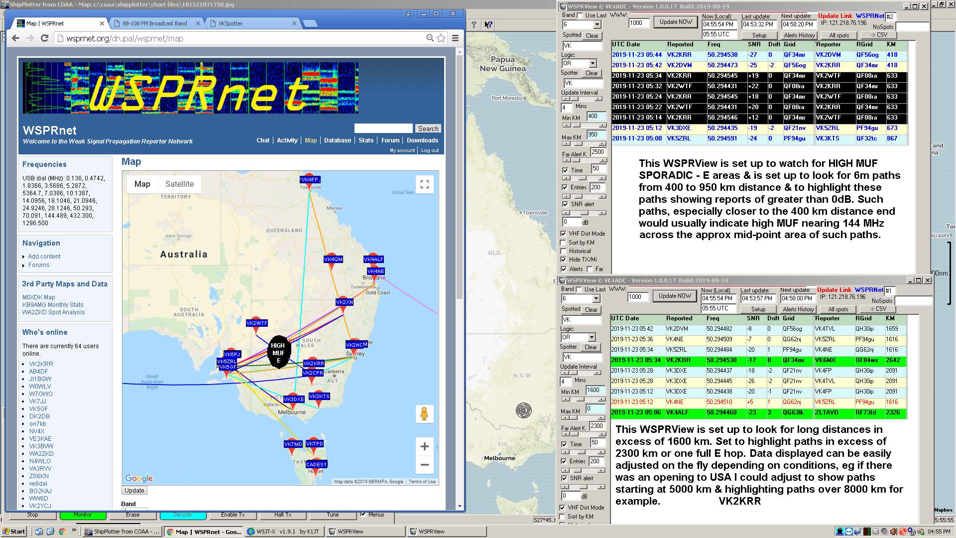
Task: Click the Street View pegman icon
Action: 425,414
